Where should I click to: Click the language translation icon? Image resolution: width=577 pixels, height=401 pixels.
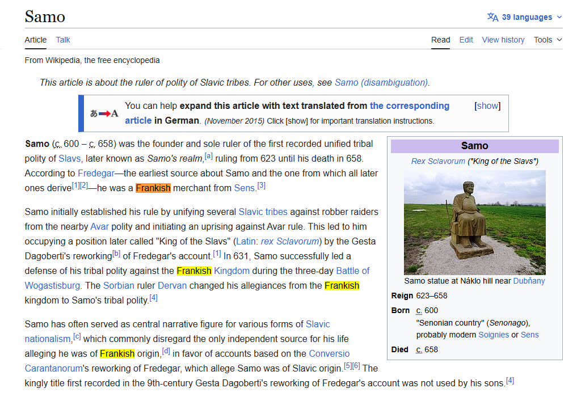pos(492,17)
